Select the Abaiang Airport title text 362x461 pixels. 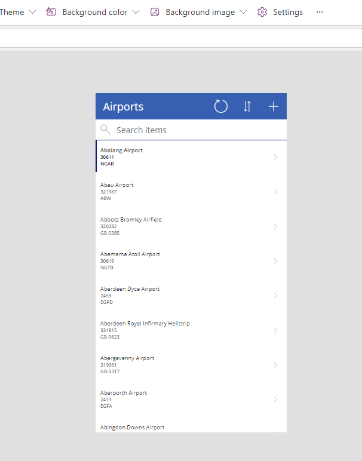tap(121, 150)
